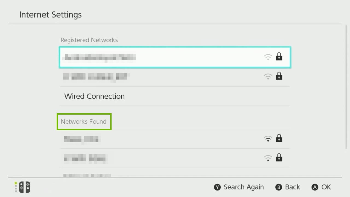Select Wired Connection
Viewport: 350px width, 197px height.
(x=94, y=96)
